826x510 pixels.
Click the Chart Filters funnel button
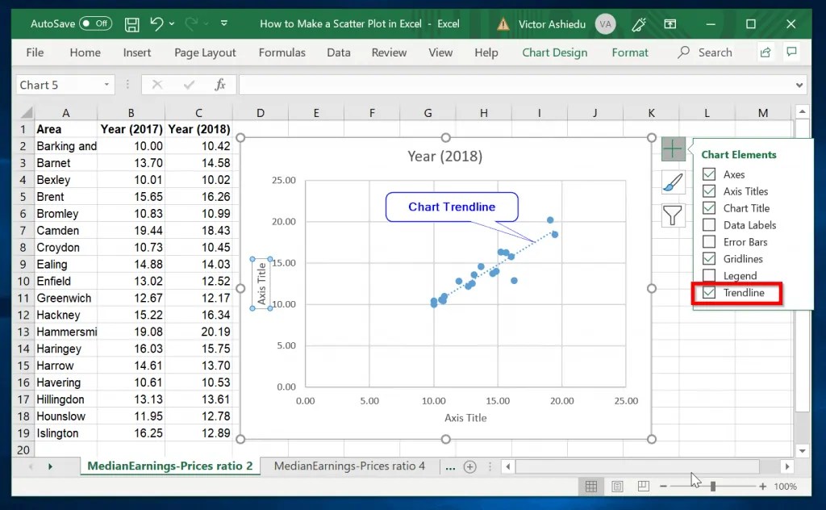tap(673, 215)
